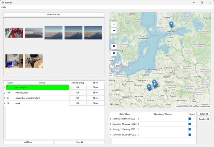214x147 pixels.
Task: Open the Leaflet link on map
Action: (x=179, y=106)
